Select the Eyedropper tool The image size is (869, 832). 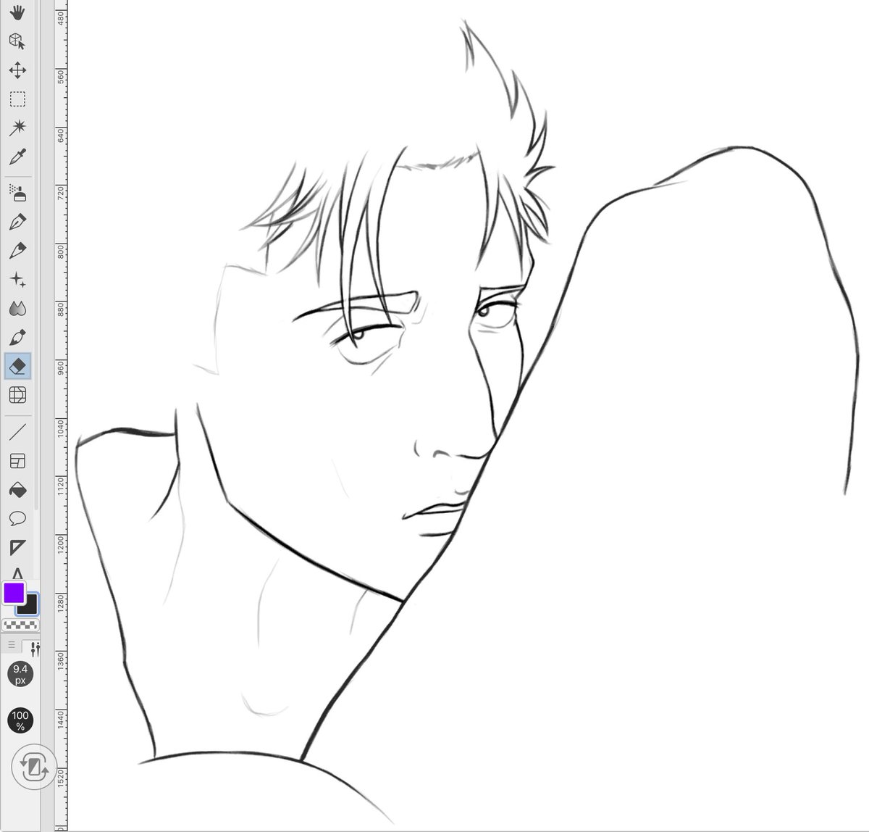pyautogui.click(x=18, y=157)
